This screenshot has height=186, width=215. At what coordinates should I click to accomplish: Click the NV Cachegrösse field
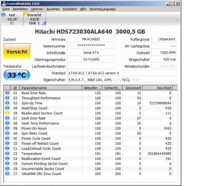point(164,46)
